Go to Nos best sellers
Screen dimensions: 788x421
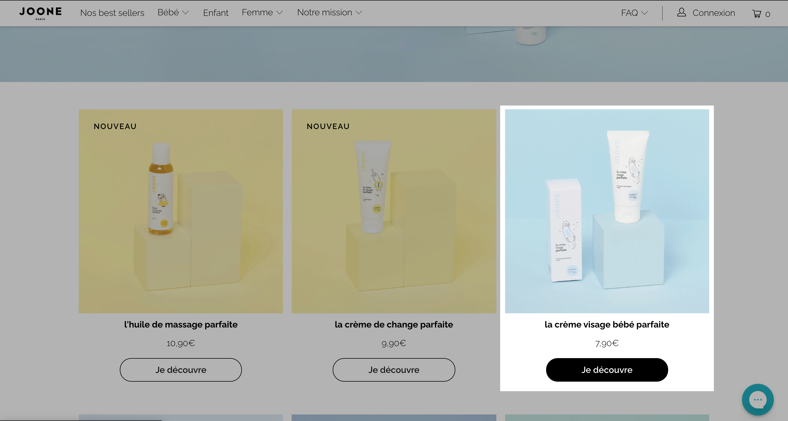pos(112,13)
